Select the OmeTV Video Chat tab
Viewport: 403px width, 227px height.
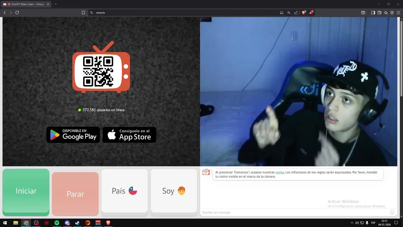pyautogui.click(x=26, y=4)
